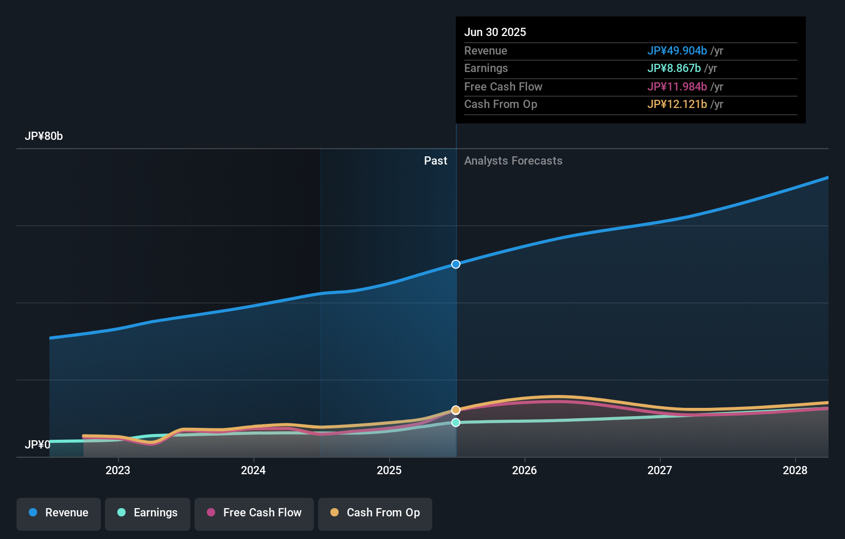Image resolution: width=845 pixels, height=539 pixels.
Task: Toggle the Cash From Op series visibility
Action: pos(375,513)
